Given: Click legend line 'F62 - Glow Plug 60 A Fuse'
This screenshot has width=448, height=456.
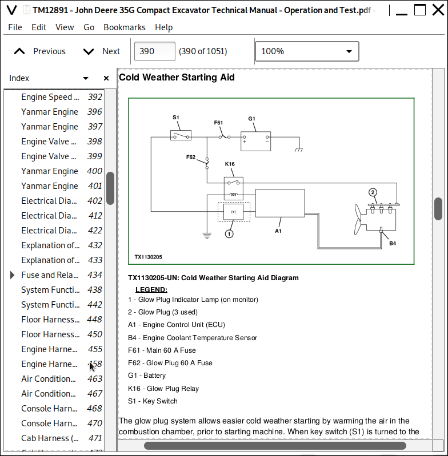Looking at the screenshot, I should (x=170, y=363).
